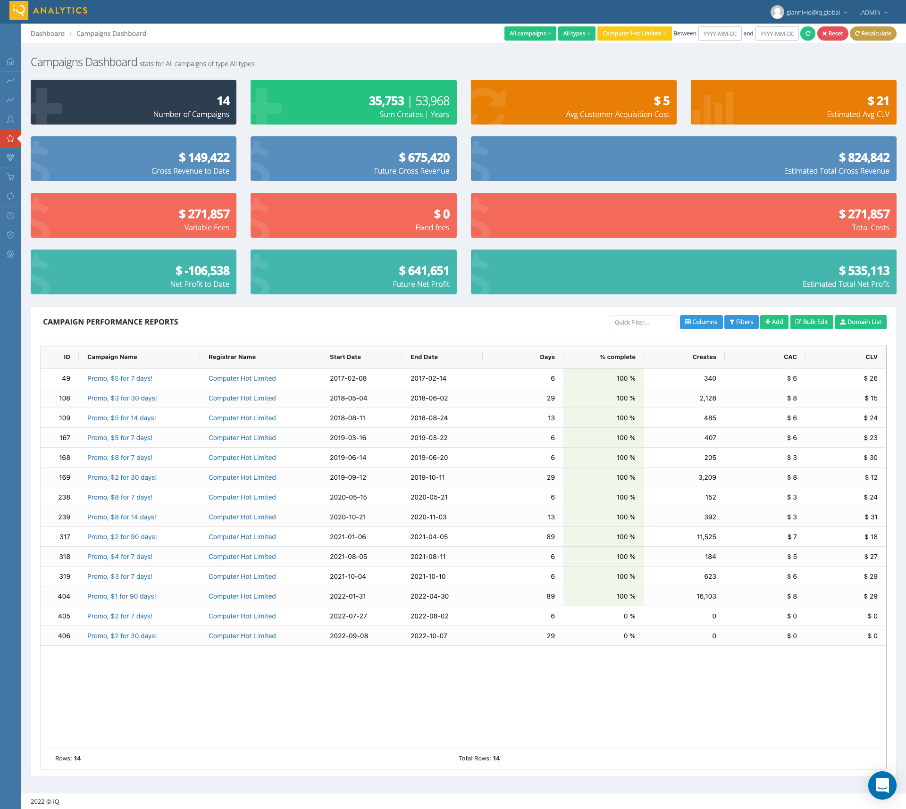
Task: Click the circular sync sidebar icon
Action: click(10, 196)
